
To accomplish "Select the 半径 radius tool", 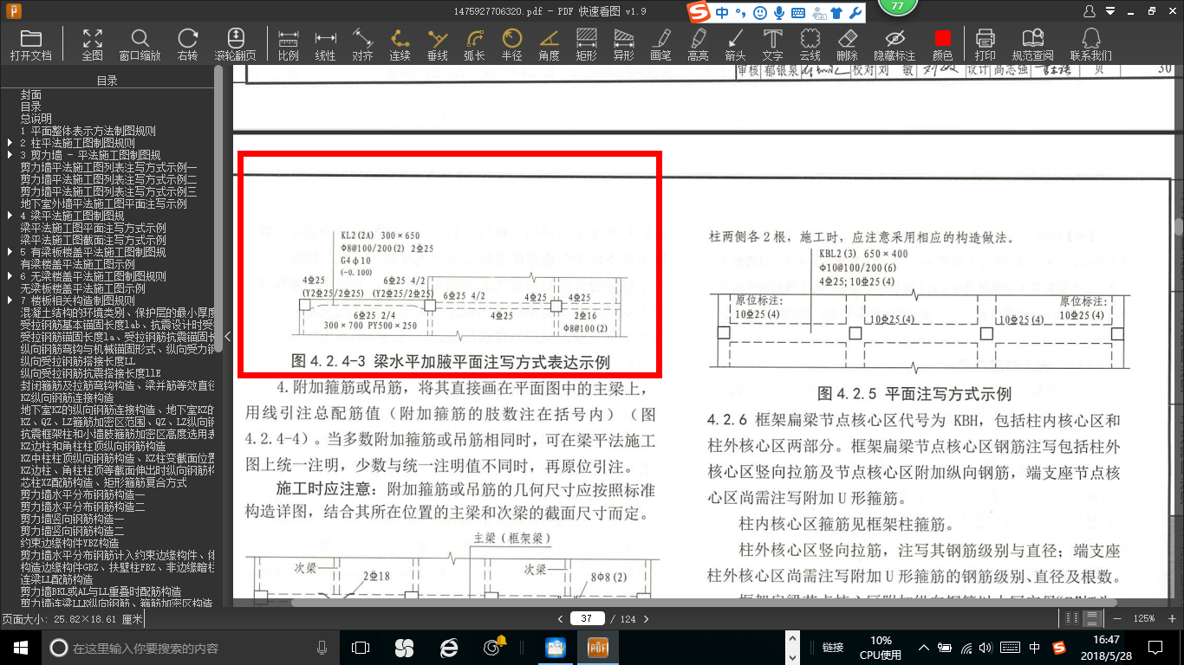I will [511, 44].
